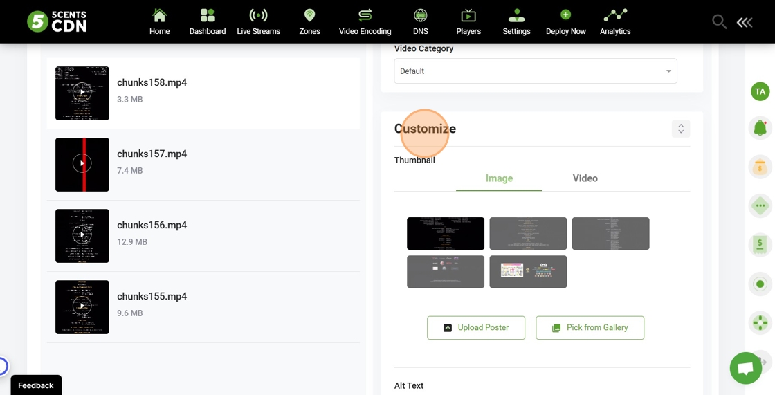The image size is (775, 395).
Task: Select the chunks158.mp4 file name
Action: [x=152, y=82]
